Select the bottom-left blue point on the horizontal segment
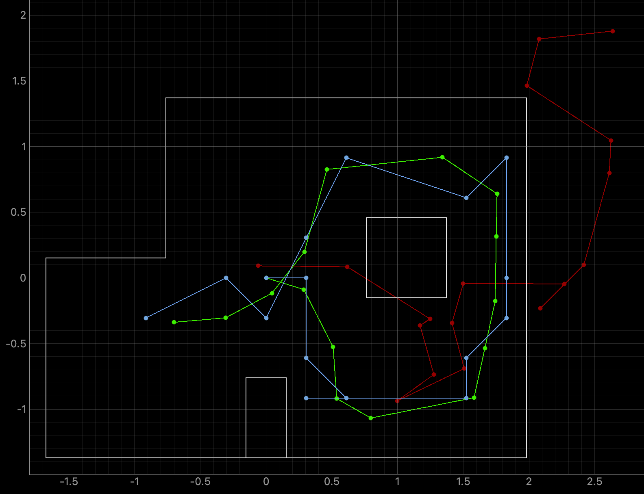The height and width of the screenshot is (494, 644). coord(306,398)
